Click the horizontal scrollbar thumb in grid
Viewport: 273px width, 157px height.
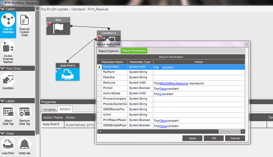160,131
